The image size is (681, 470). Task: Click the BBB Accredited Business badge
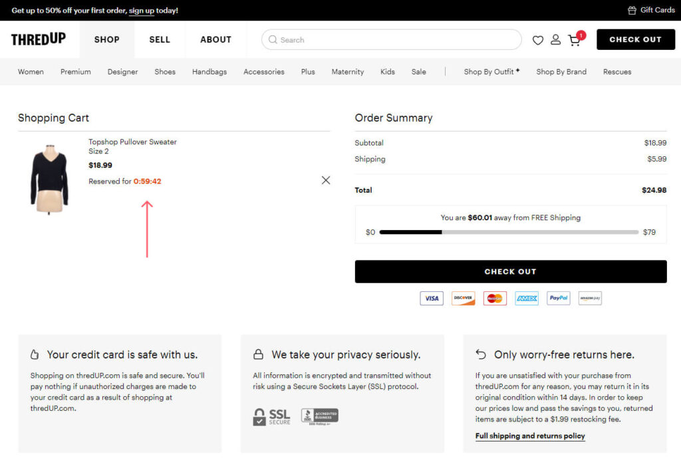pyautogui.click(x=319, y=415)
